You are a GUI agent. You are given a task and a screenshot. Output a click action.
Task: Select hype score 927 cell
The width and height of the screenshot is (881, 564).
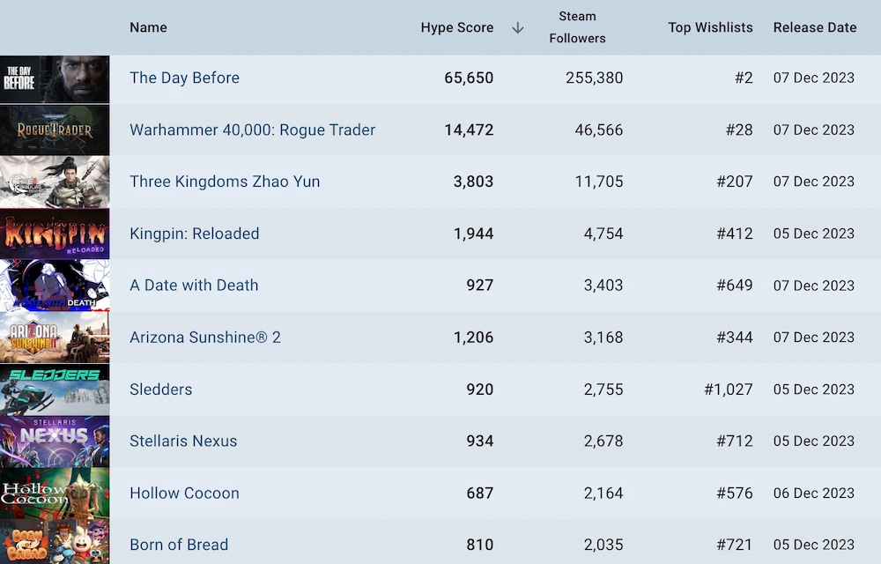(480, 286)
